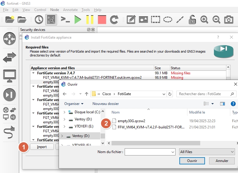
Task: Draw a rectangle toolbar icon
Action: [155, 20]
